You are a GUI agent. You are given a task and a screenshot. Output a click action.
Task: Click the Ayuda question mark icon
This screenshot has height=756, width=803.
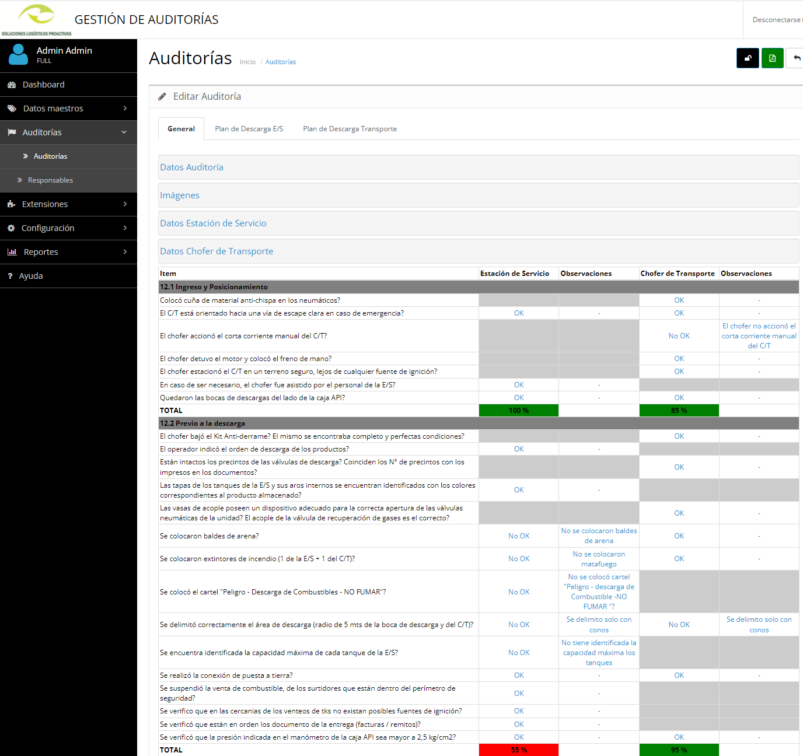(x=10, y=276)
